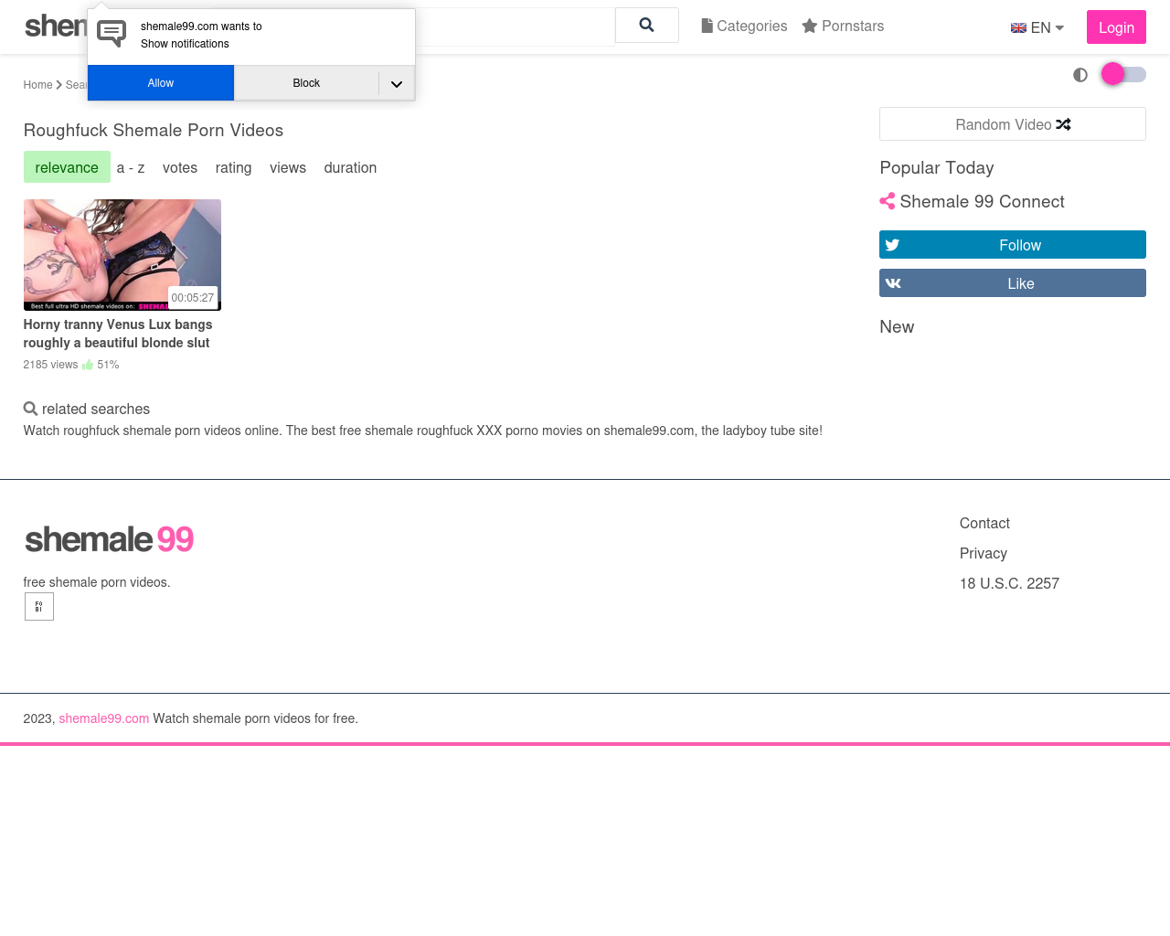Click the search magnifier button
The height and width of the screenshot is (936, 1170).
647,26
